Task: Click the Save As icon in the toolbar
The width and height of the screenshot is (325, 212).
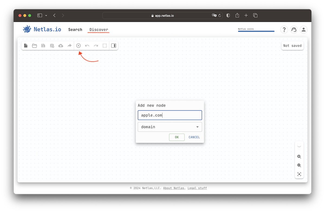Action: (x=52, y=45)
